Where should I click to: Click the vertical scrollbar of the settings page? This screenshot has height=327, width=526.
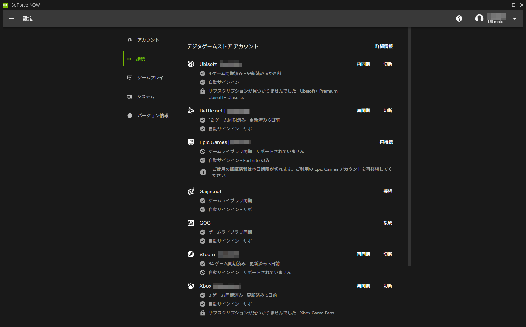click(x=409, y=147)
